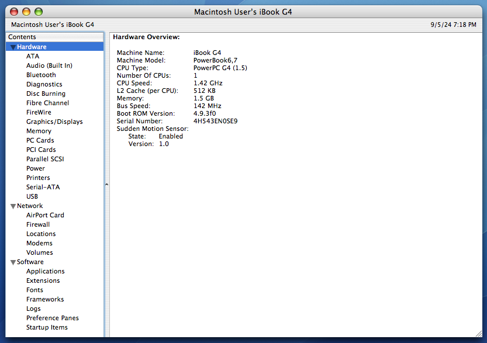The height and width of the screenshot is (343, 487).
Task: Open Locations under Network
Action: pyautogui.click(x=41, y=234)
